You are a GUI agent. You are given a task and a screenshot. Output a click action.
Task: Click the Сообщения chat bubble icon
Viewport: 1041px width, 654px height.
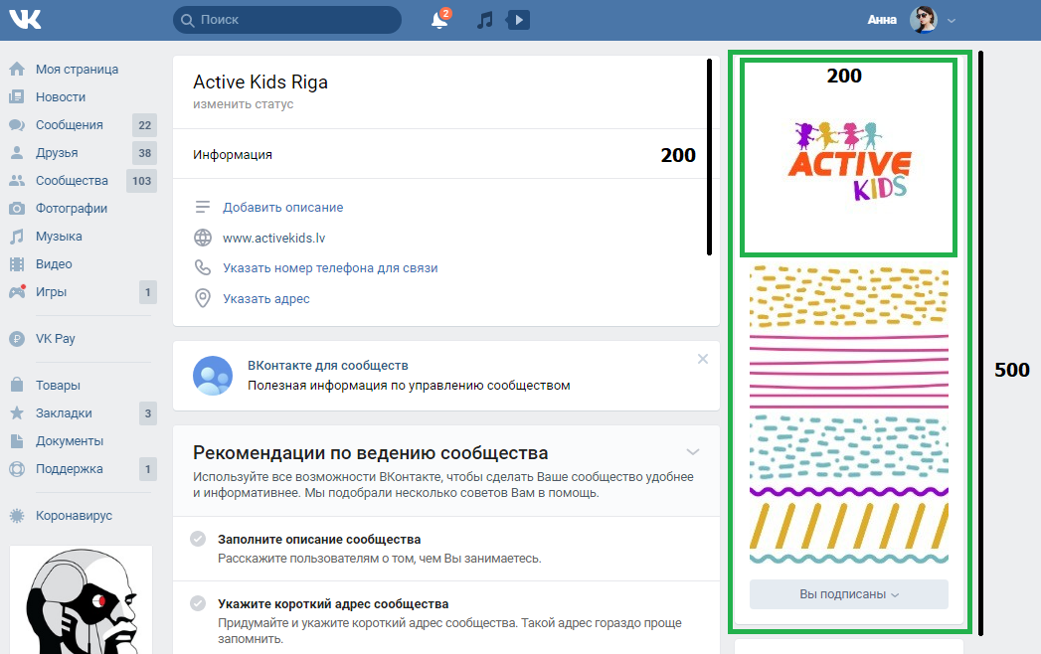17,125
